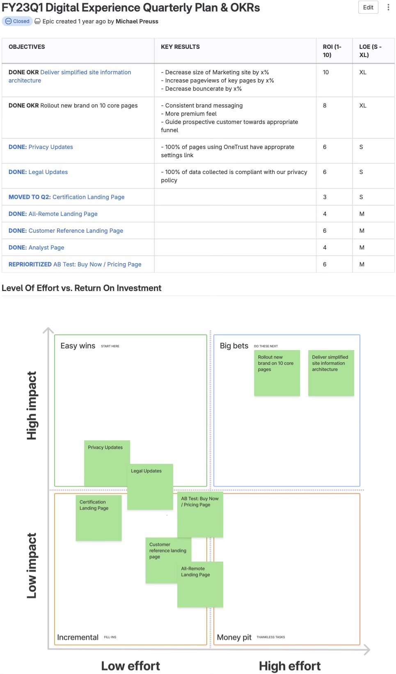Click the Rollout new brand sticky note
This screenshot has height=674, width=396.
(277, 373)
